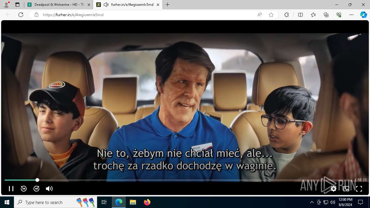Enable picture-in-picture mode in player

click(x=346, y=189)
